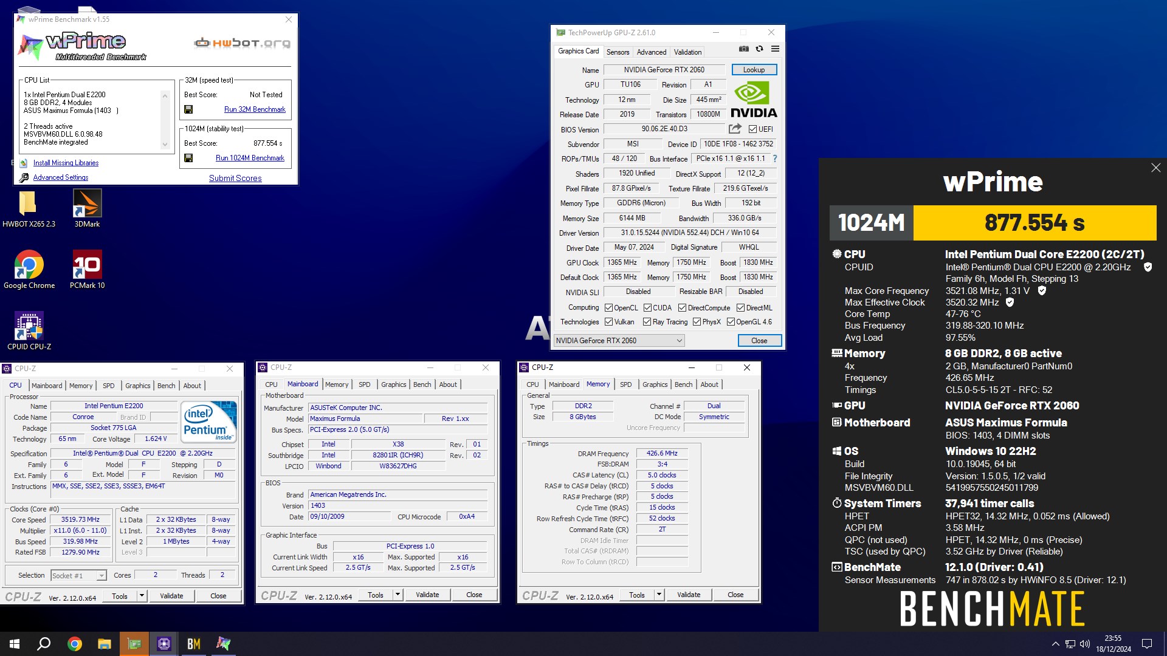Click the bus interface question mark help
1167x656 pixels.
point(774,159)
